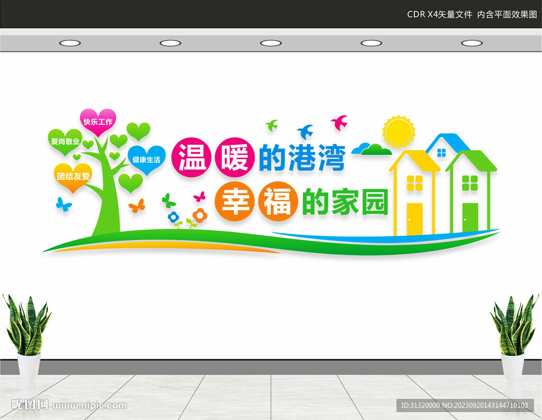Click the green house door
The height and width of the screenshot is (420, 542).
click(x=470, y=218)
